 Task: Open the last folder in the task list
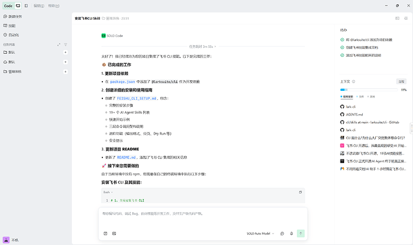click(13, 72)
